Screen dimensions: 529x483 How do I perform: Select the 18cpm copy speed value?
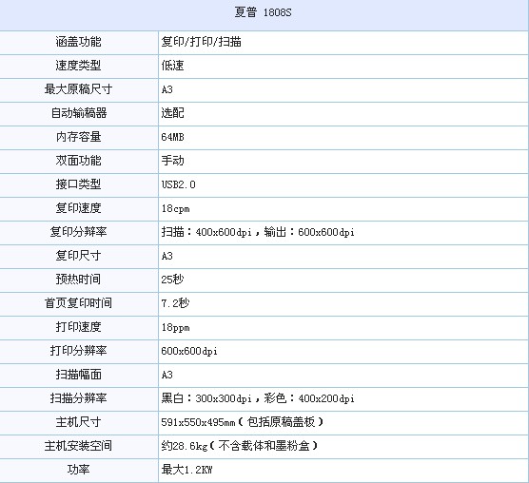point(175,208)
